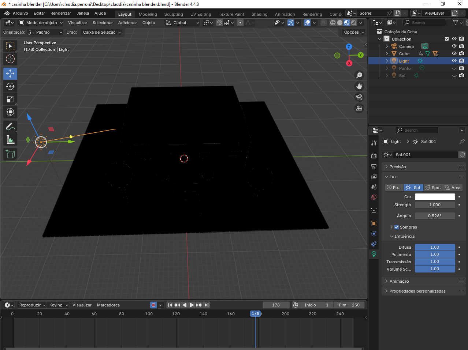Image resolution: width=468 pixels, height=350 pixels.
Task: Open the Object Constraints properties tab
Action: click(374, 244)
